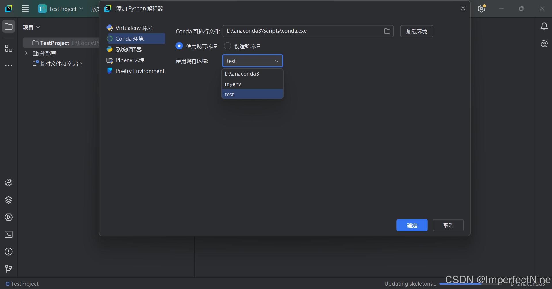Choose myenv from the environment list

tap(252, 84)
